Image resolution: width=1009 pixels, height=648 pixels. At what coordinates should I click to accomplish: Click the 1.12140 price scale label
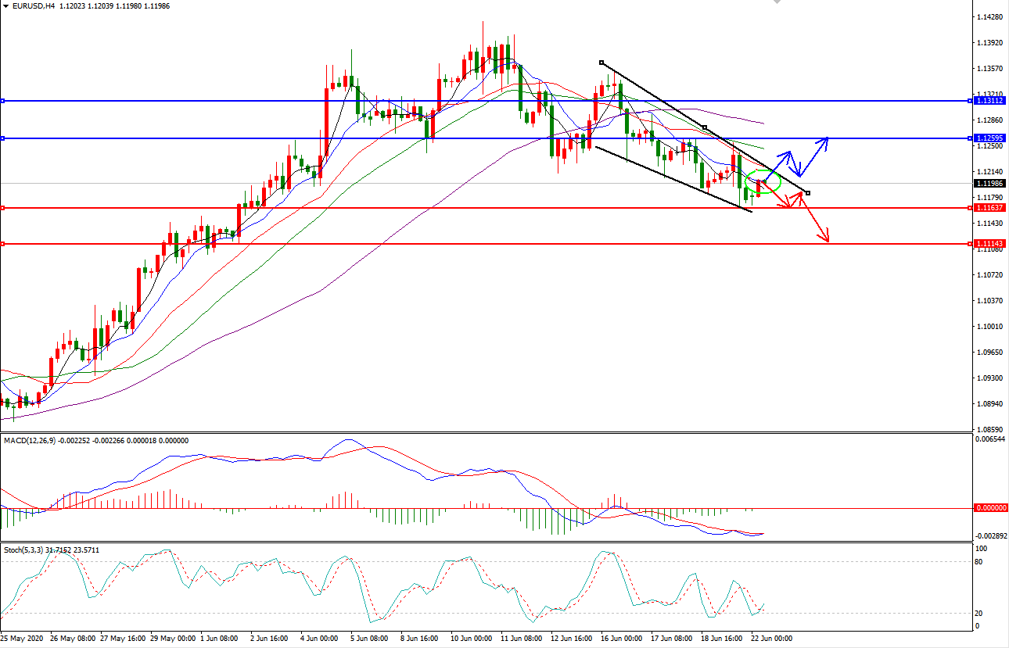(989, 171)
